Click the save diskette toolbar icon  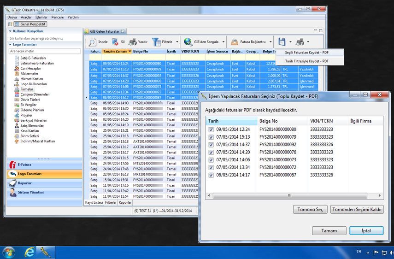[x=282, y=42]
